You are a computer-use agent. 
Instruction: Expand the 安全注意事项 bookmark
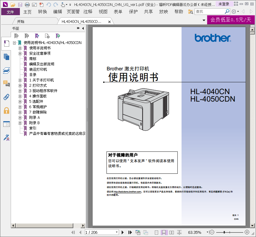20,53
